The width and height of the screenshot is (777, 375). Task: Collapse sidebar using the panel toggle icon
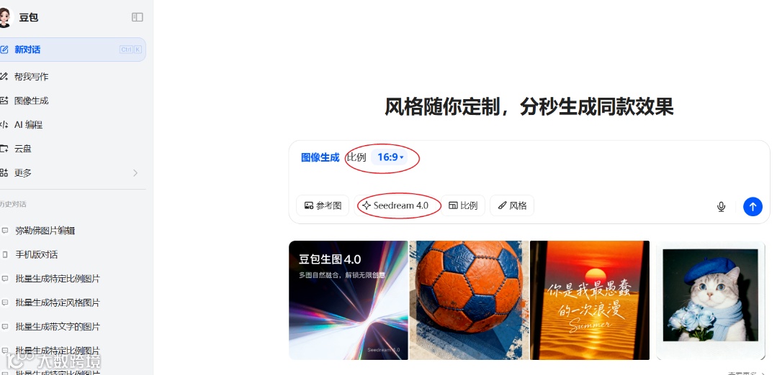[x=138, y=17]
